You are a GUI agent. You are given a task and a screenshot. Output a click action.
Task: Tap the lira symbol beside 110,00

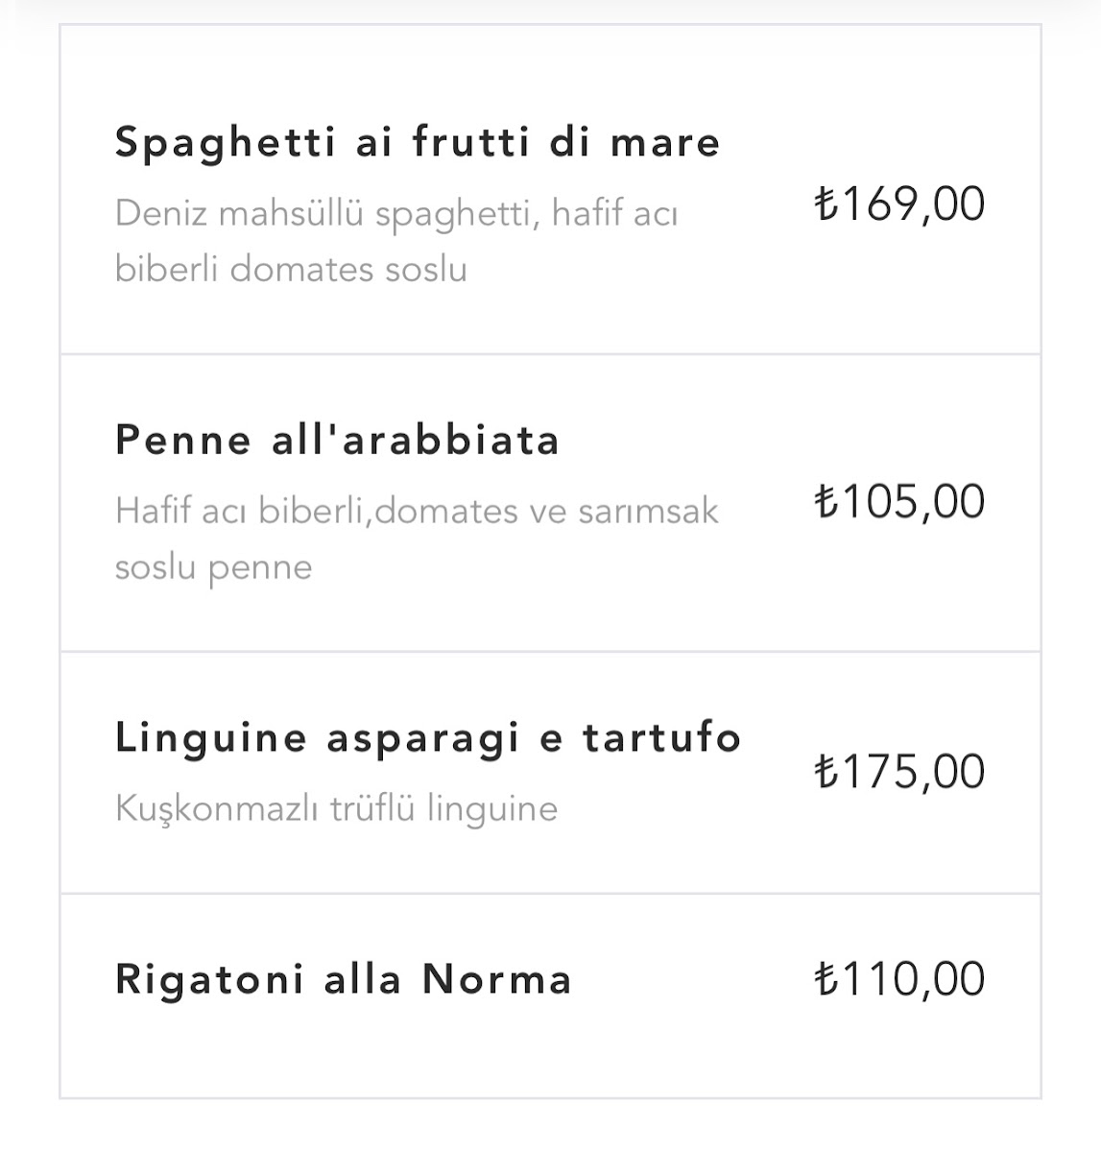(826, 979)
